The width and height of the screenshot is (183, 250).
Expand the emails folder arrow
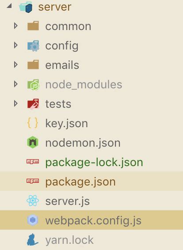pyautogui.click(x=15, y=65)
